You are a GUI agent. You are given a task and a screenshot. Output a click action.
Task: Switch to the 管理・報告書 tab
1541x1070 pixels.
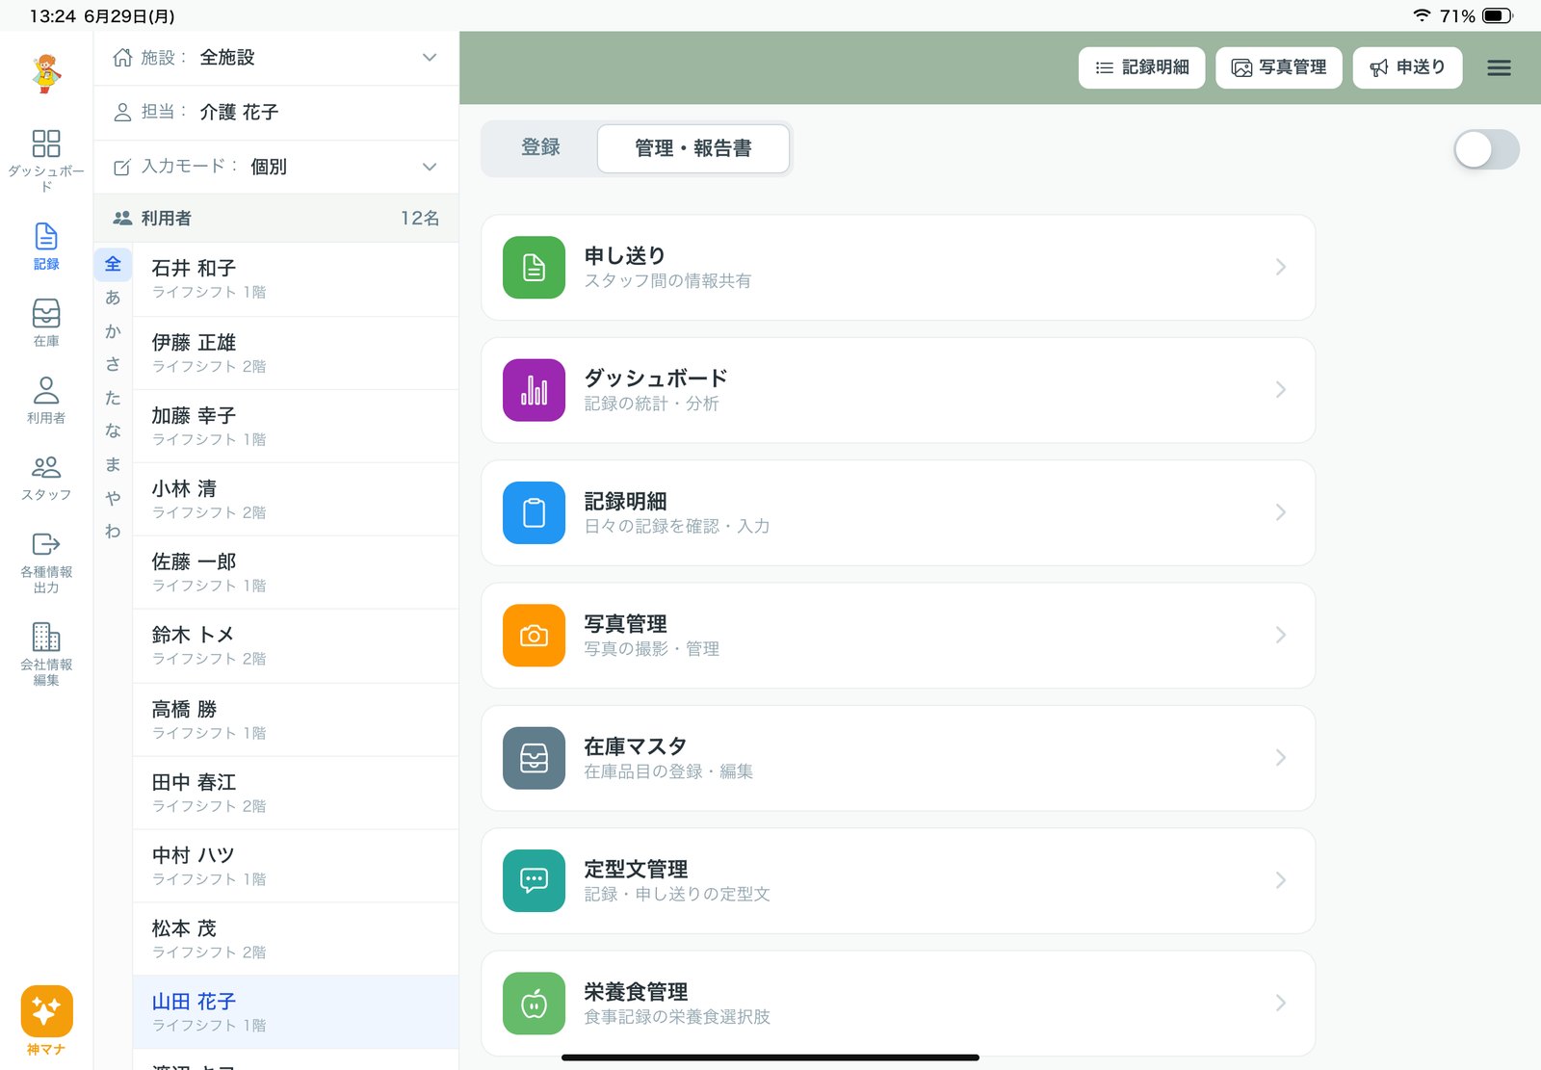point(693,148)
